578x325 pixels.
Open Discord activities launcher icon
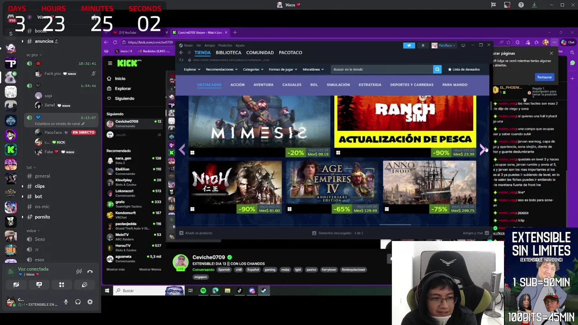coord(61,285)
